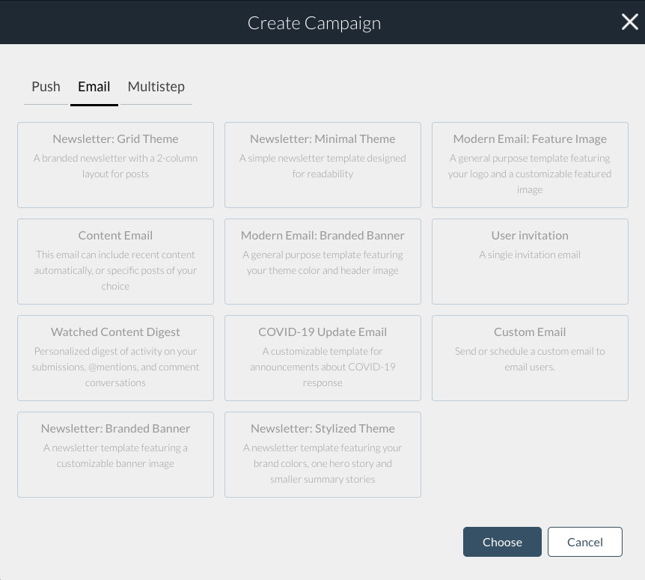
Task: Choose the User invitation template
Action: tap(530, 262)
